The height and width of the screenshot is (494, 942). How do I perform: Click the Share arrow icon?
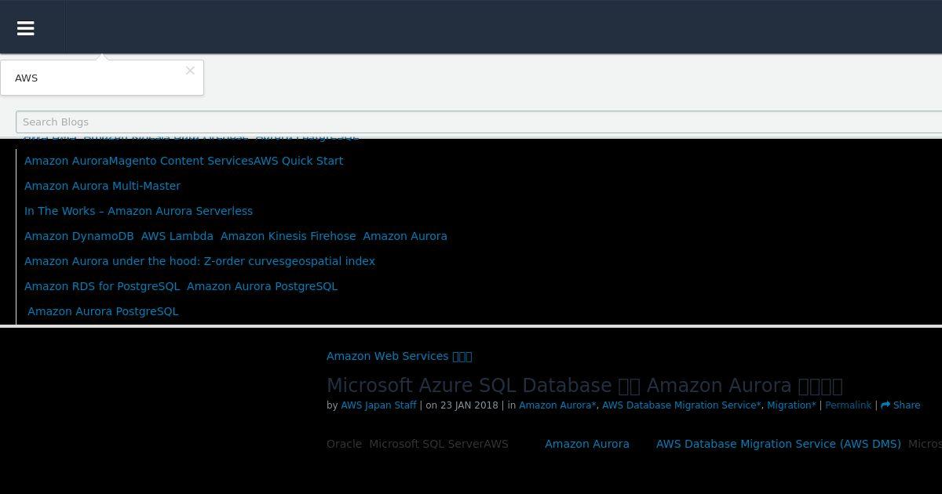point(885,405)
